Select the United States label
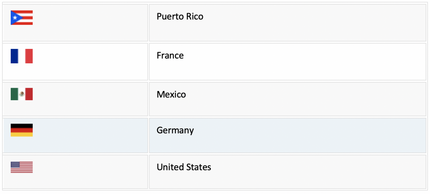The width and height of the screenshot is (430, 194). (184, 167)
